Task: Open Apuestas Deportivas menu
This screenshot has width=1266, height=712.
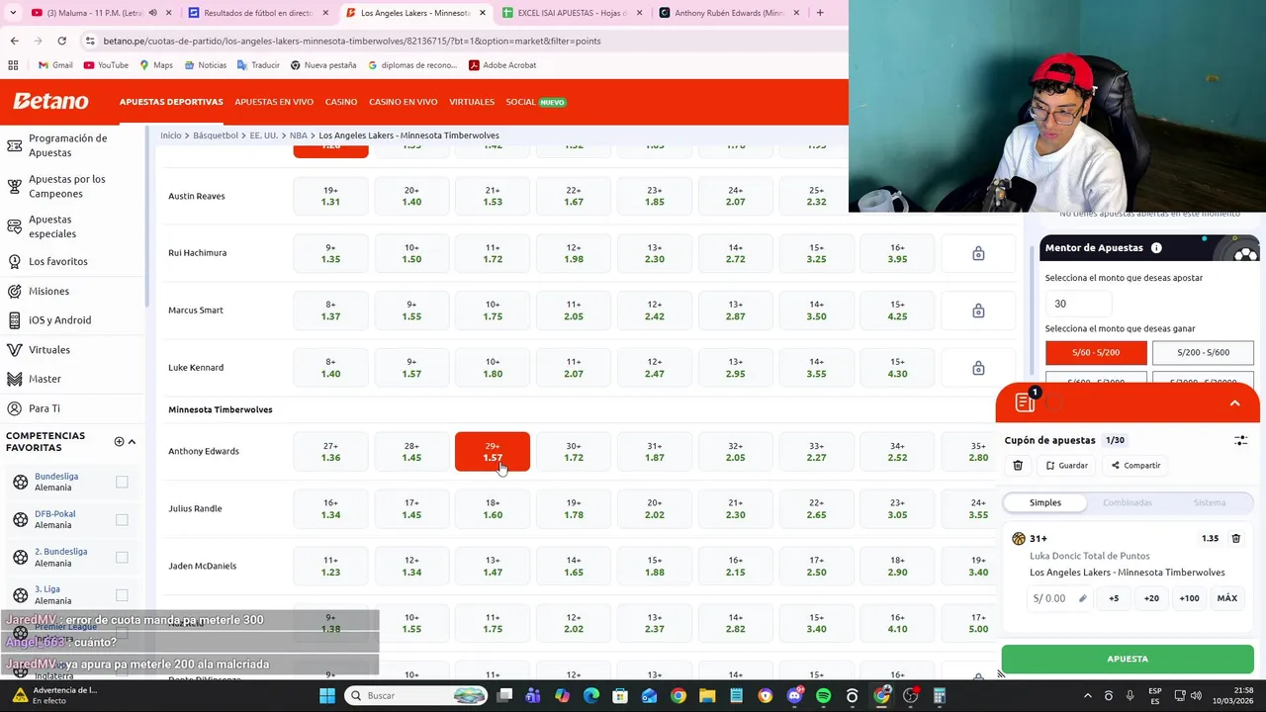Action: (x=171, y=102)
